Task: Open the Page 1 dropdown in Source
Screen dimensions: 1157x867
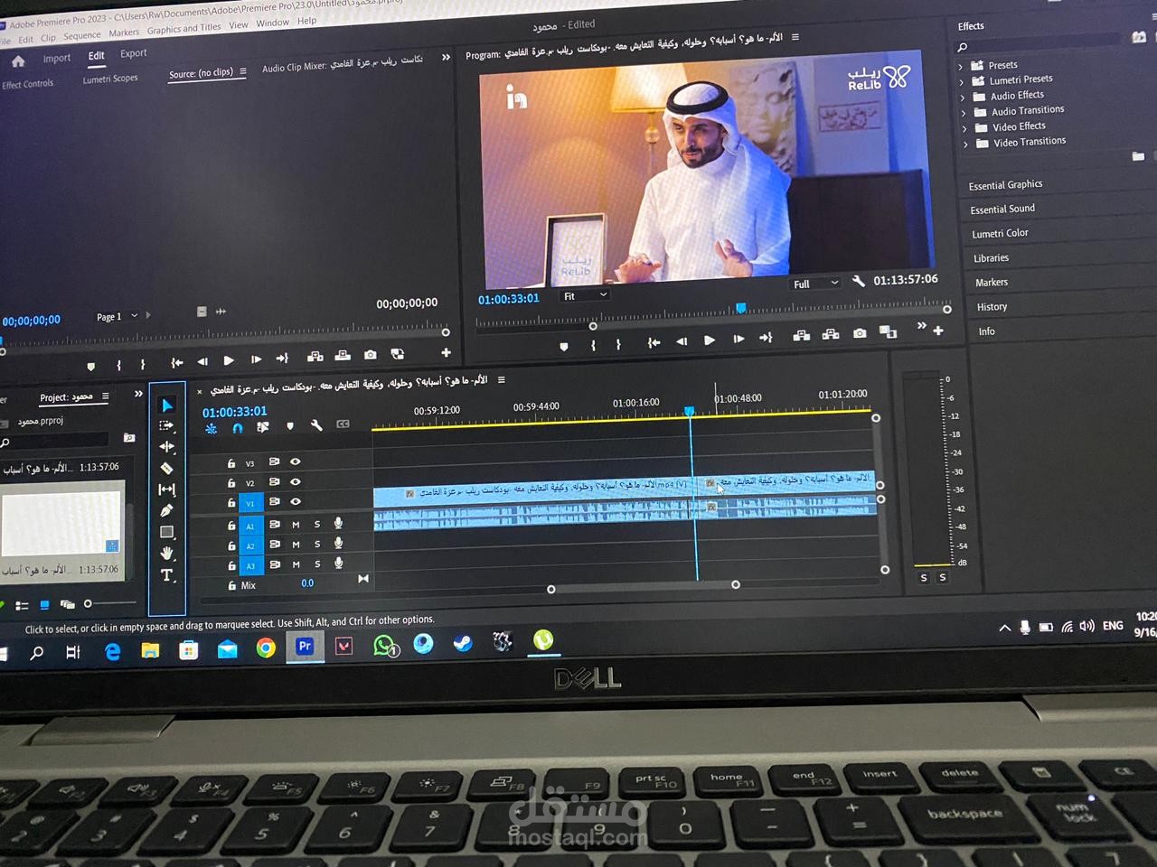Action: pos(118,316)
